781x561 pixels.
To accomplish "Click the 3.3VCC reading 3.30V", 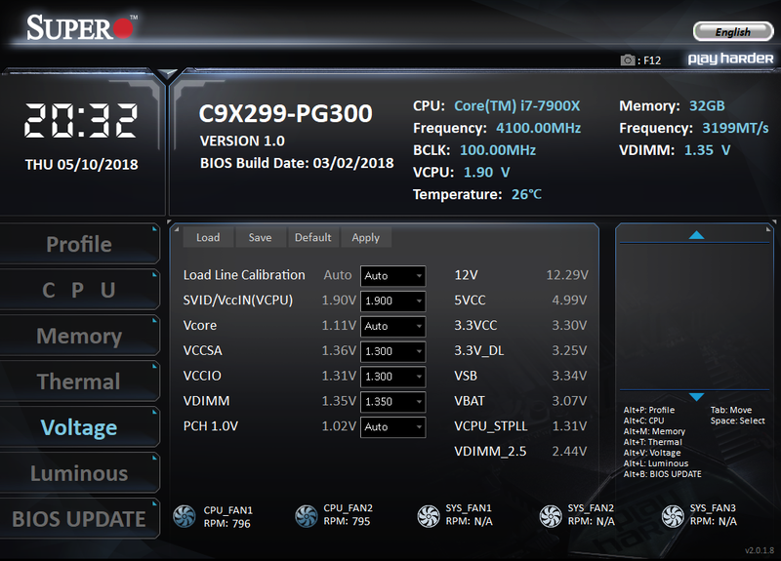I will (x=569, y=325).
